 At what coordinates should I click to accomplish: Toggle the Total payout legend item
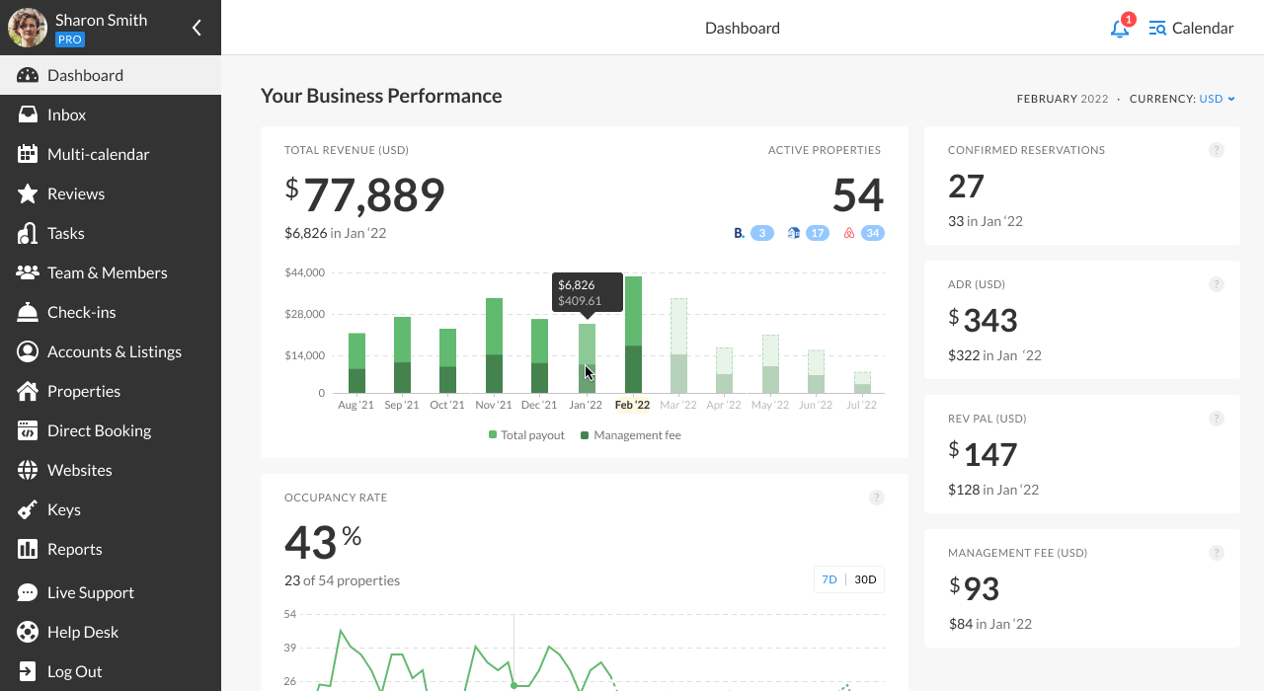pyautogui.click(x=526, y=435)
